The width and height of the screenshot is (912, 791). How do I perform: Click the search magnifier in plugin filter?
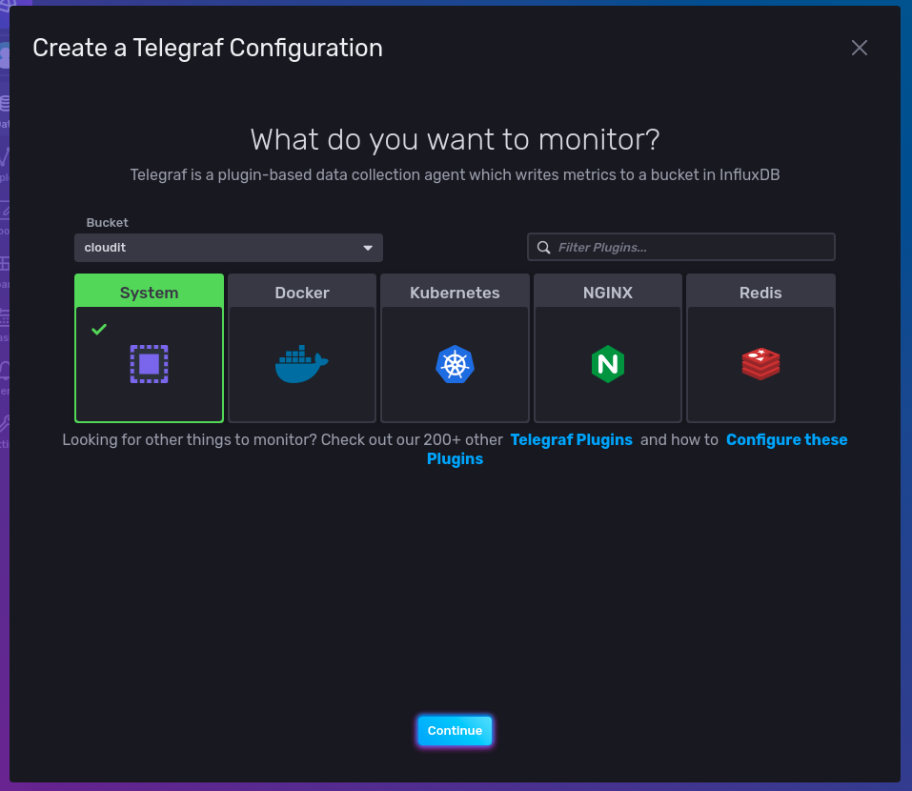pos(544,247)
